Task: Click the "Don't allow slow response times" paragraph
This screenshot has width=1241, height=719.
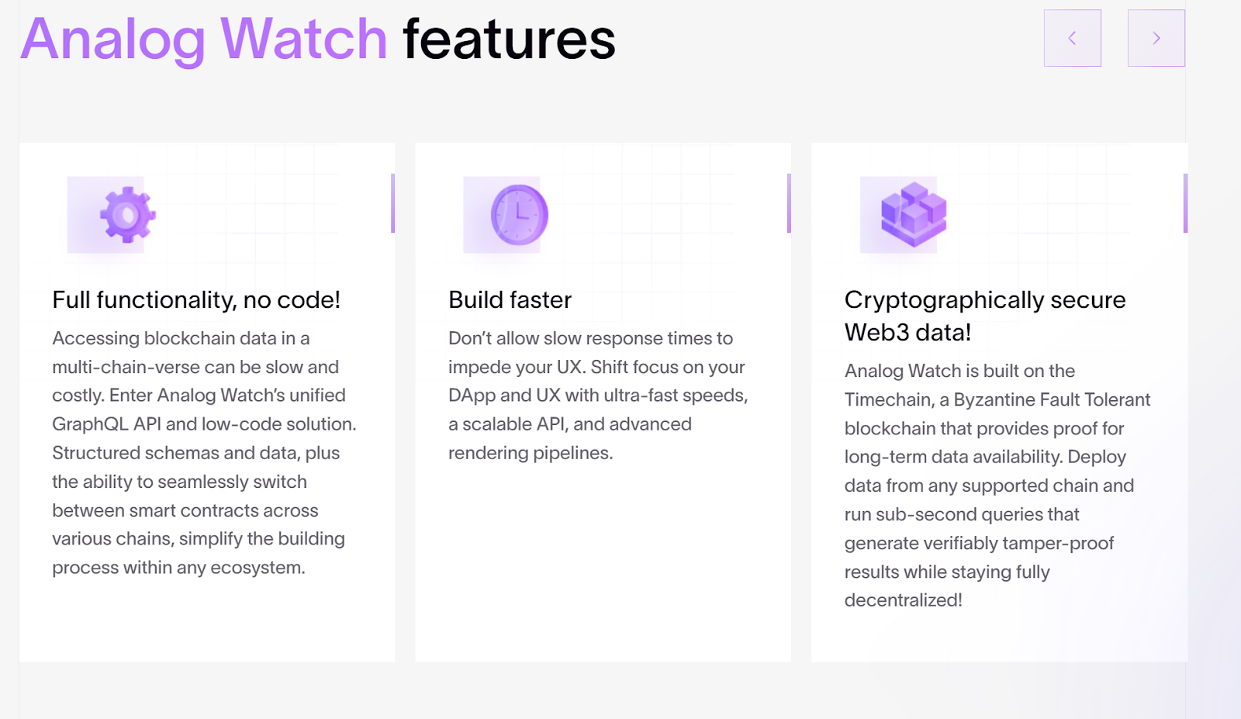Action: pos(597,396)
